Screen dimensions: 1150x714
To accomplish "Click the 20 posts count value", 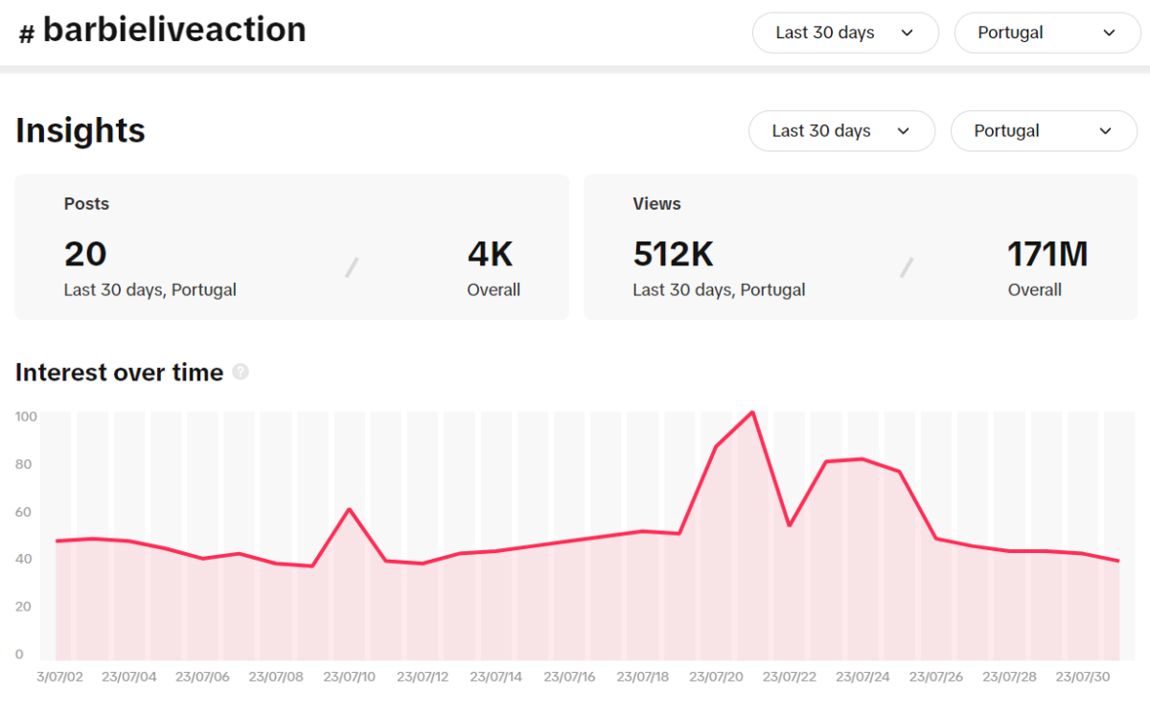I will click(85, 254).
